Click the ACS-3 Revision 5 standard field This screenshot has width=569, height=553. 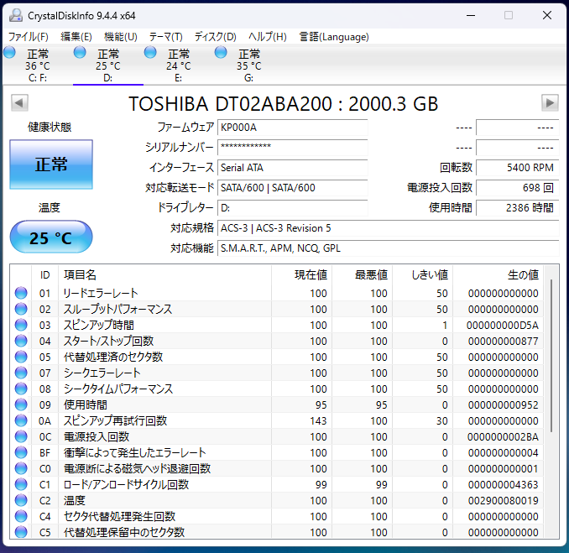[x=389, y=228]
